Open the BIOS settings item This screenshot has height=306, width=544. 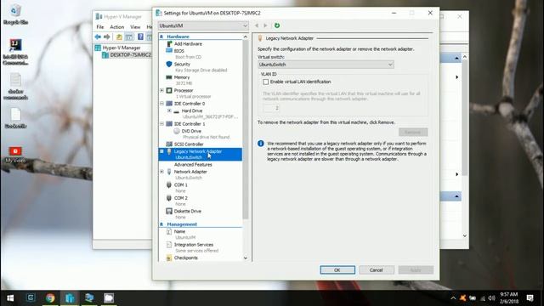(x=179, y=51)
